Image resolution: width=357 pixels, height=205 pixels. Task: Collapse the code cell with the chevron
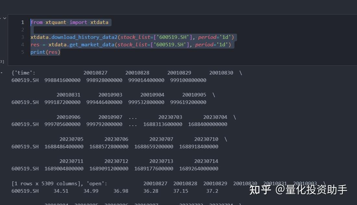coord(5,18)
